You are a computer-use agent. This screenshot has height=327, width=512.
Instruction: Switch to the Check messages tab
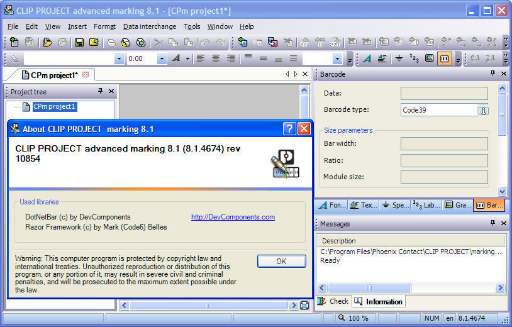click(x=333, y=301)
